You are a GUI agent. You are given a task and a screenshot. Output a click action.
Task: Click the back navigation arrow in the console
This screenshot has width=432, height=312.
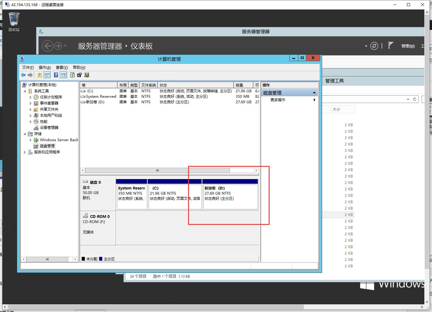click(x=23, y=75)
